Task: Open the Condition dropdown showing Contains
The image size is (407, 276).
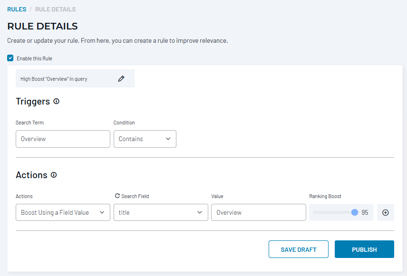Action: coord(145,139)
